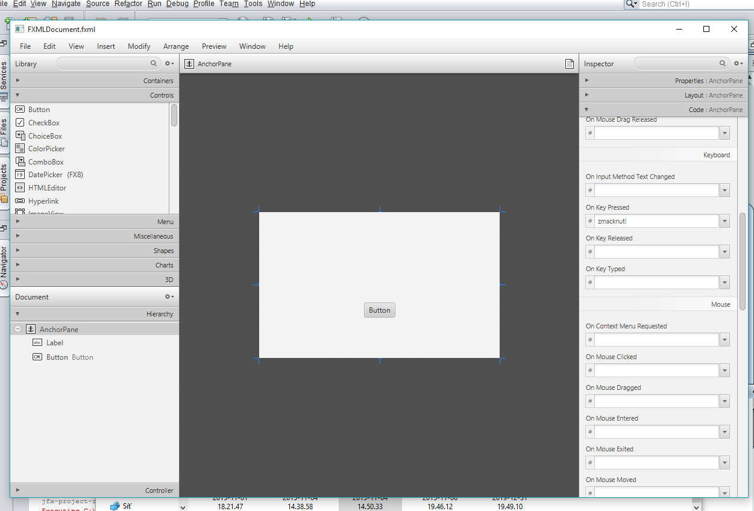
Task: Expand the Properties : AnchorPane section
Action: (587, 80)
